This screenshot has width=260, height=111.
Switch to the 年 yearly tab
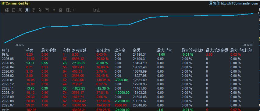click(41, 10)
